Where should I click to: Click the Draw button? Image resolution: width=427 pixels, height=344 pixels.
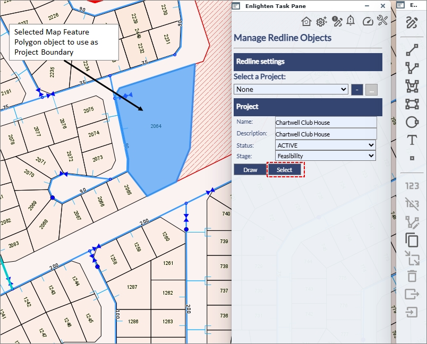[250, 170]
